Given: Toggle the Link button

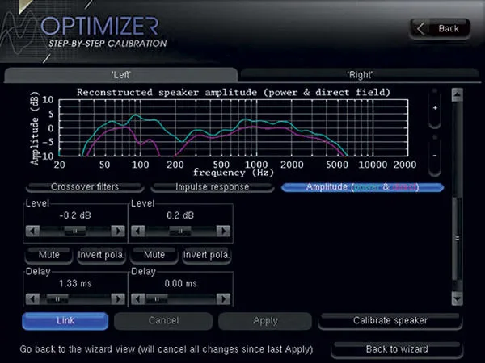Looking at the screenshot, I should pos(65,321).
